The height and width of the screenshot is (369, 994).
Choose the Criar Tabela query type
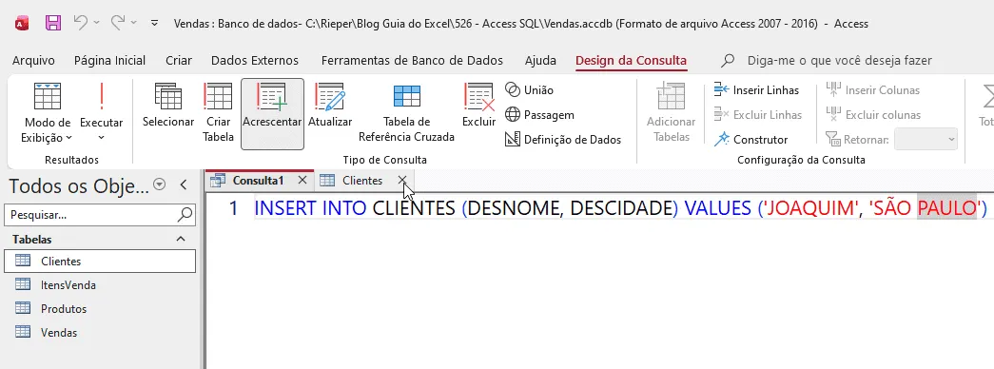click(x=219, y=113)
